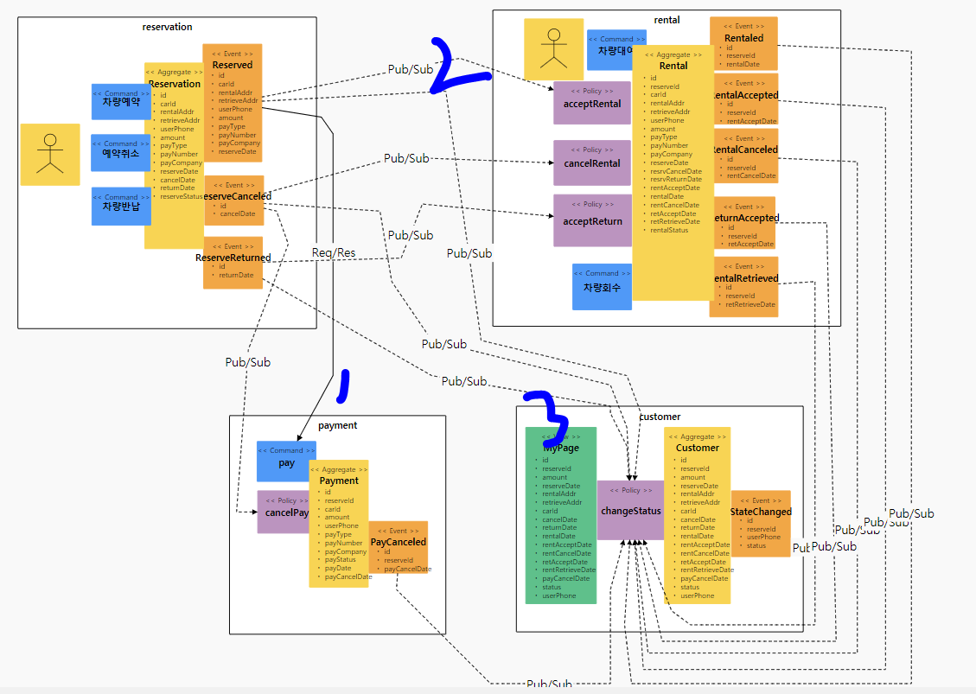Click the Customer aggregate title
The width and height of the screenshot is (976, 694).
(697, 448)
